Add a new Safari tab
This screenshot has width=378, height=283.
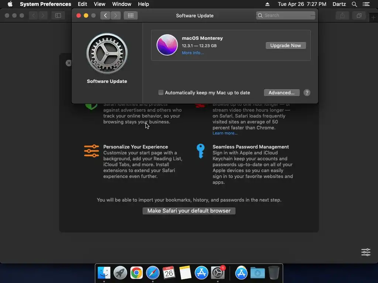(x=373, y=18)
